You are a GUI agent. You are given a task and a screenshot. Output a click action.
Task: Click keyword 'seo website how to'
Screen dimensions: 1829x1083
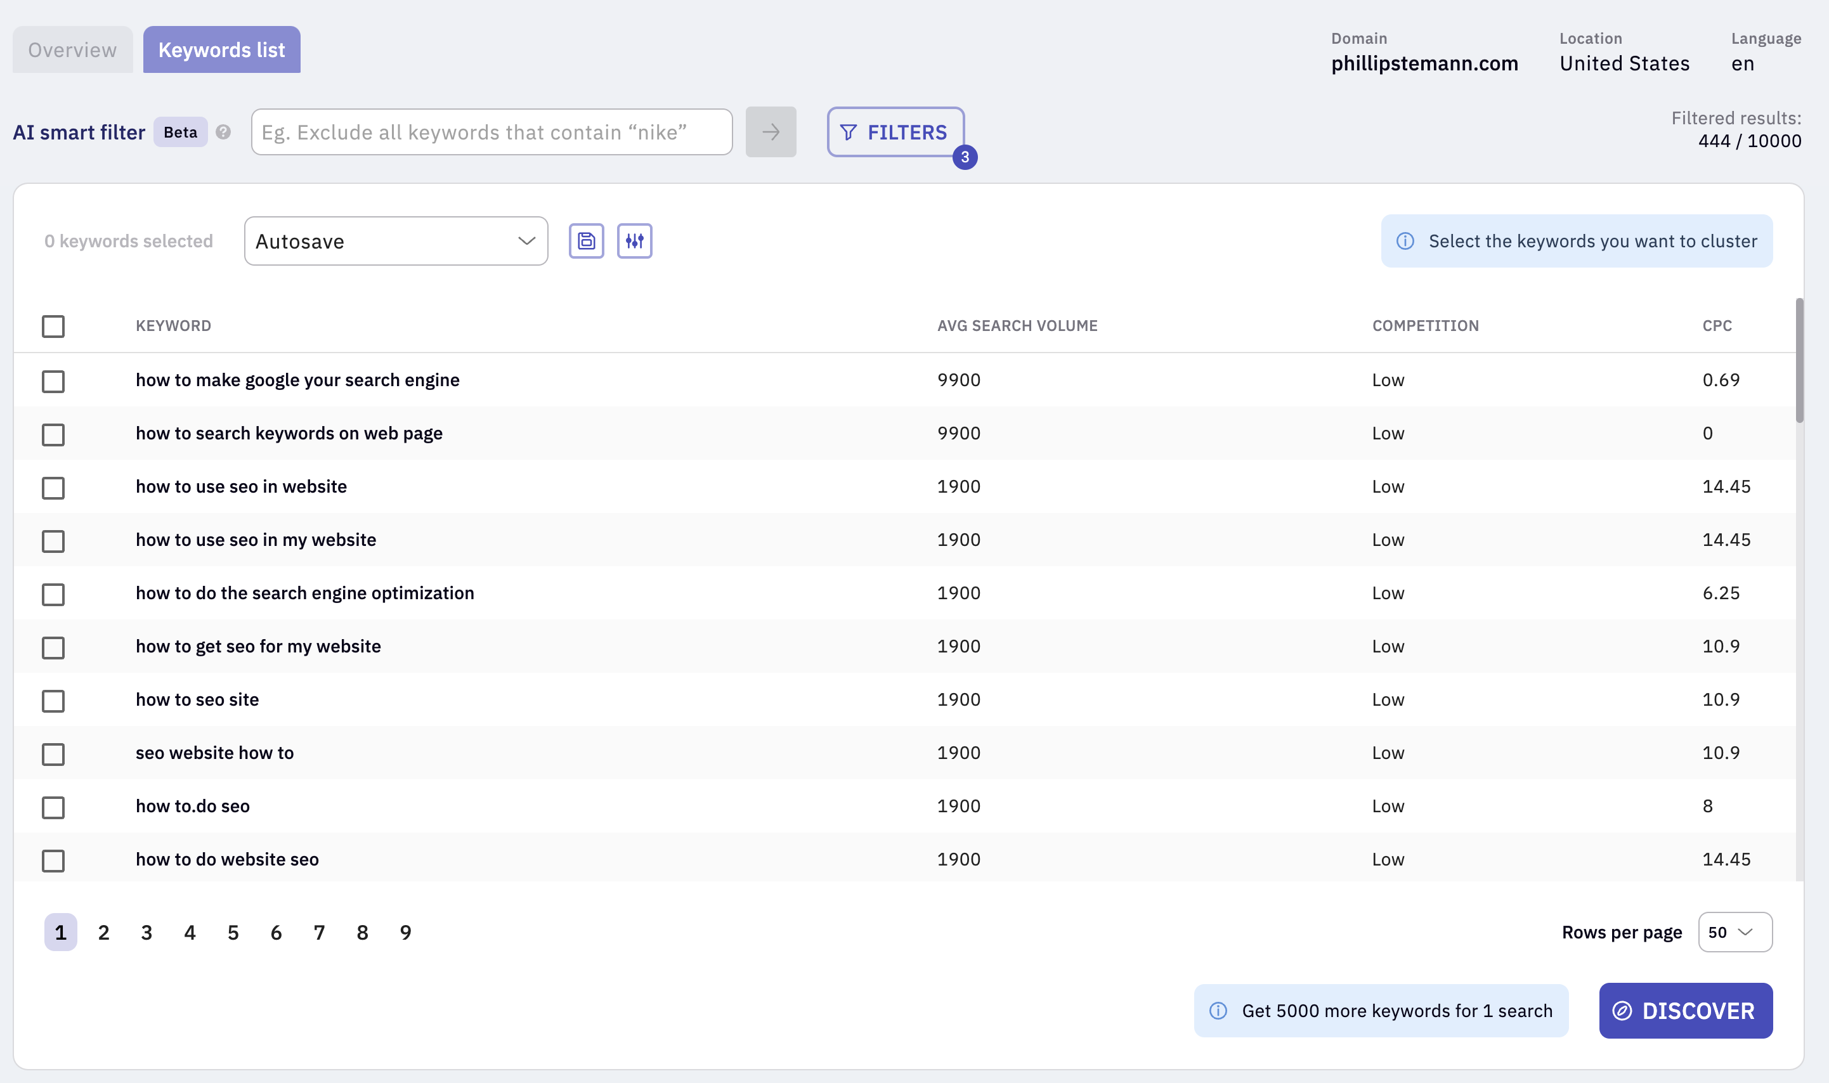214,753
